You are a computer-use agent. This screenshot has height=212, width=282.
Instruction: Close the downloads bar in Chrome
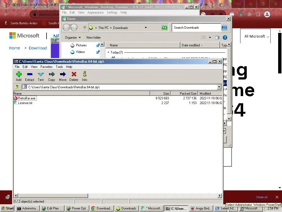pos(277,197)
